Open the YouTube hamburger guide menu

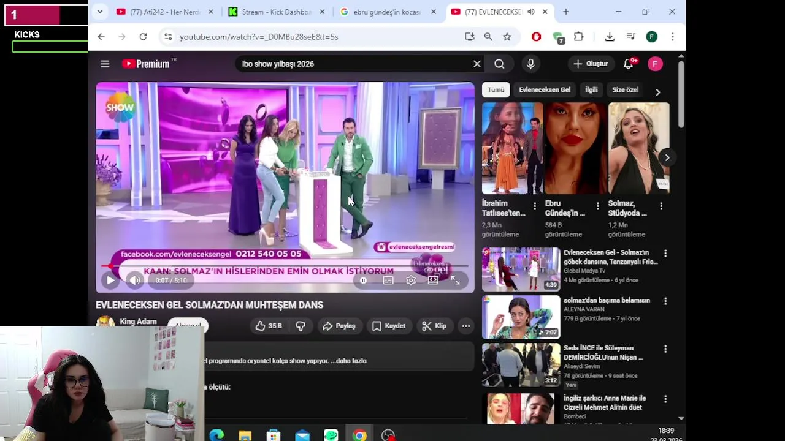tap(105, 64)
